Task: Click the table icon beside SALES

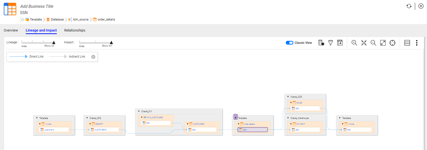Action: pyautogui.click(x=294, y=103)
